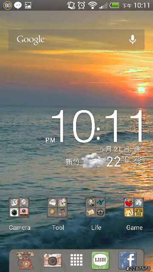The image size is (153, 272).
Task: Tap the alarm clock status icon
Action: pos(81,5)
